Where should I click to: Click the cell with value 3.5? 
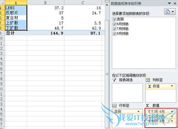coord(83,23)
